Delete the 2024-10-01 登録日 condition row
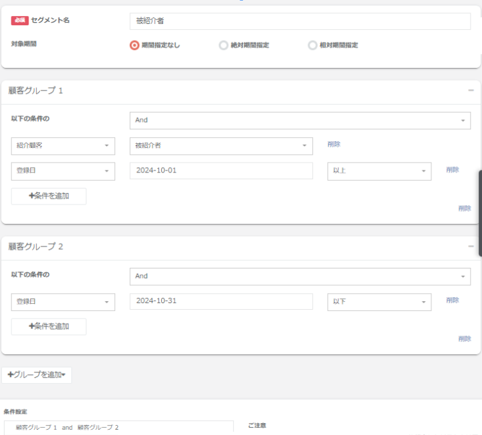The width and height of the screenshot is (482, 435). pyautogui.click(x=453, y=170)
